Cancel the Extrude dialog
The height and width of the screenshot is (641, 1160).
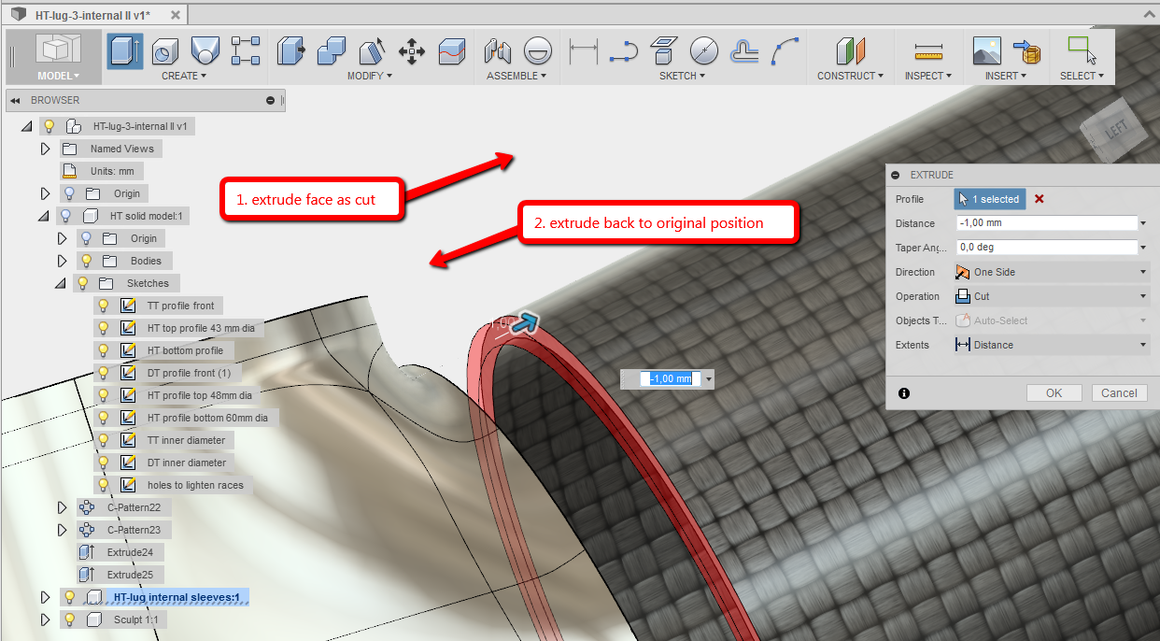pos(1119,392)
